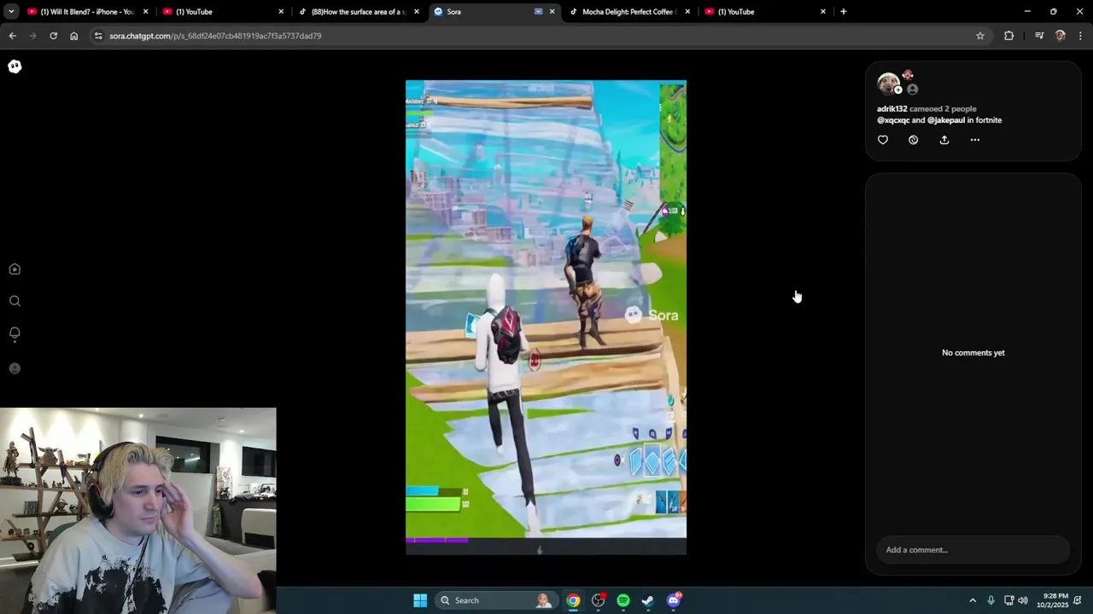Click Chrome icon in the taskbar

(573, 600)
